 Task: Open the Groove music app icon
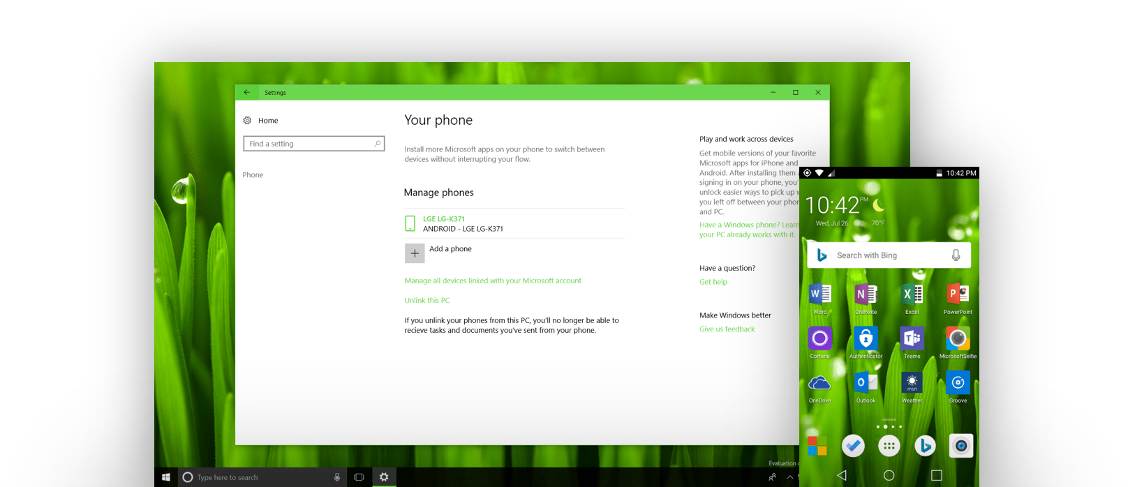(x=958, y=382)
